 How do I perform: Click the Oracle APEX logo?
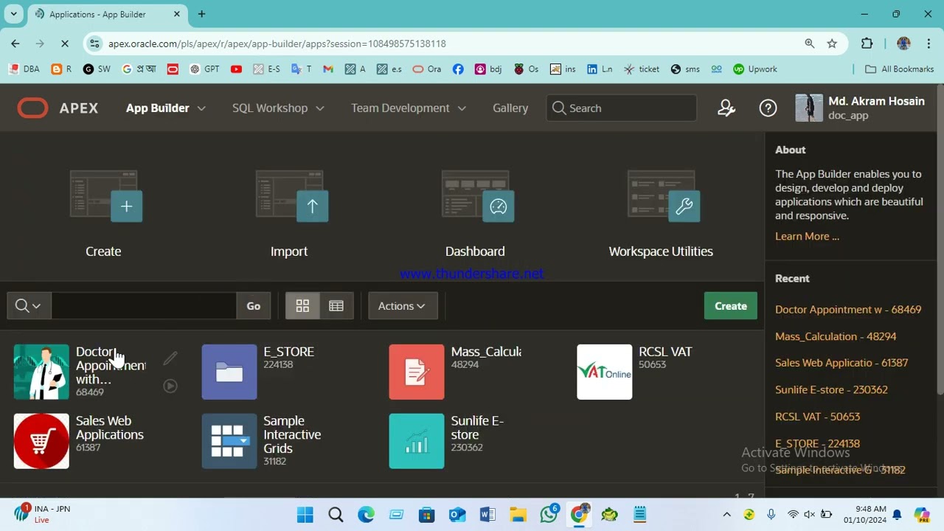[58, 108]
